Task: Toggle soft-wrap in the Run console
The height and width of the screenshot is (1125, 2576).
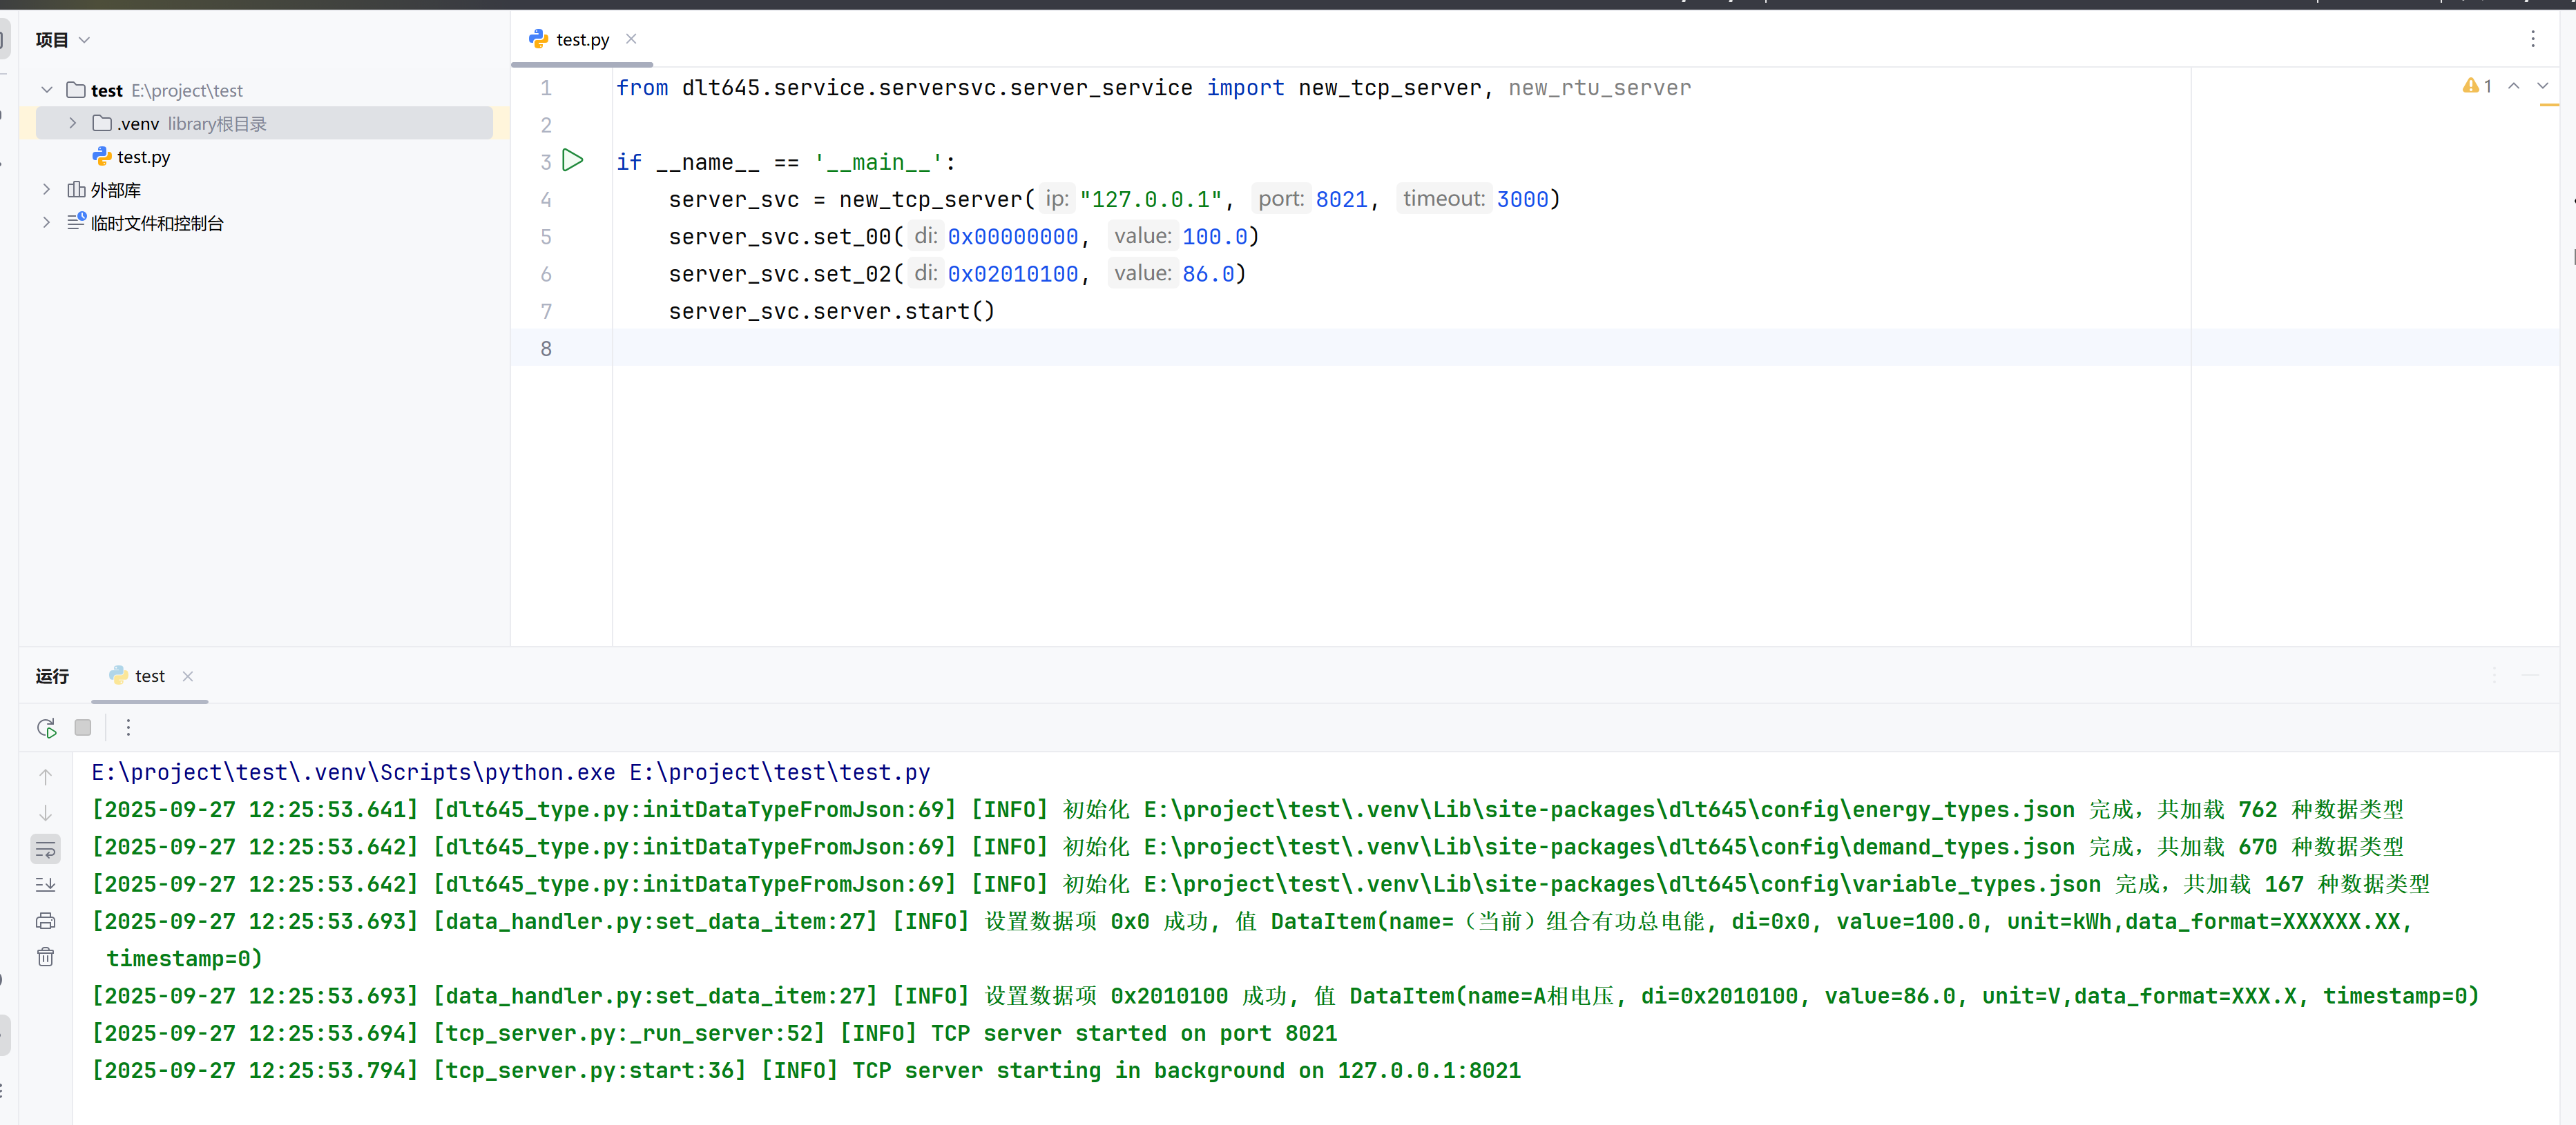Action: tap(46, 849)
